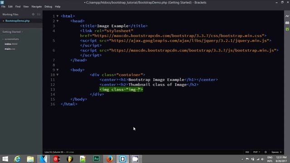Open the Edit menu

[10, 6]
